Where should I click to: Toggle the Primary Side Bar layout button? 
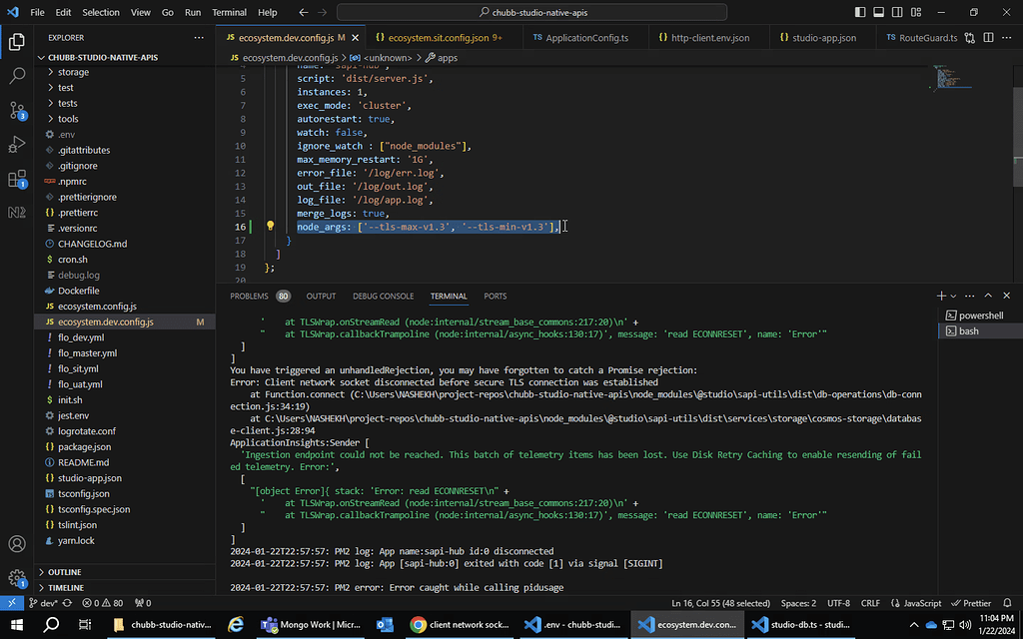862,13
